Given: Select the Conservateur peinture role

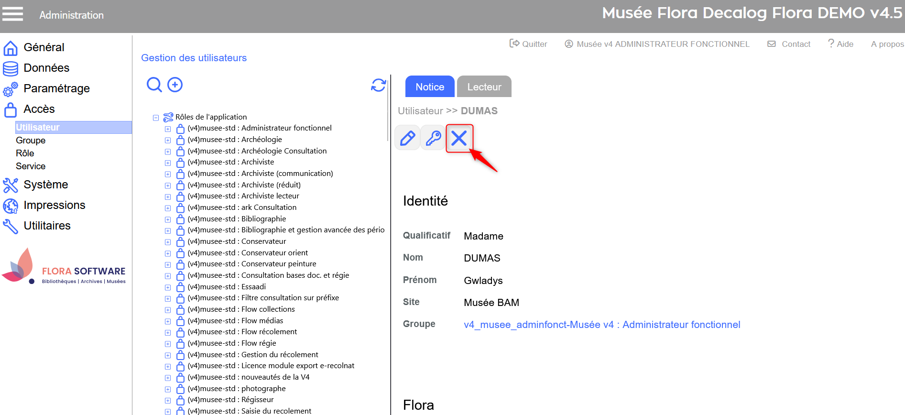Looking at the screenshot, I should click(278, 264).
